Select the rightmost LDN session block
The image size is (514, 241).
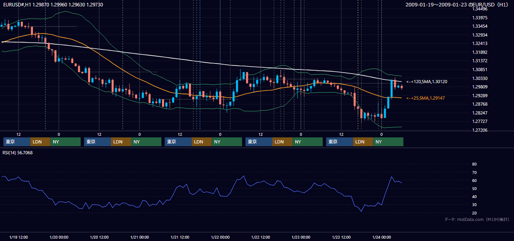coord(363,142)
